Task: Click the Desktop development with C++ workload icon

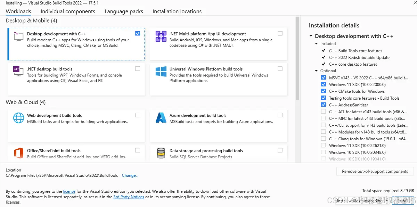Action: (x=18, y=36)
